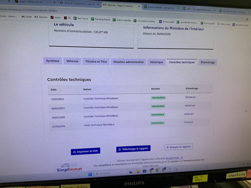Click the Kilométrage column header
The height and width of the screenshot is (188, 251).
192,88
